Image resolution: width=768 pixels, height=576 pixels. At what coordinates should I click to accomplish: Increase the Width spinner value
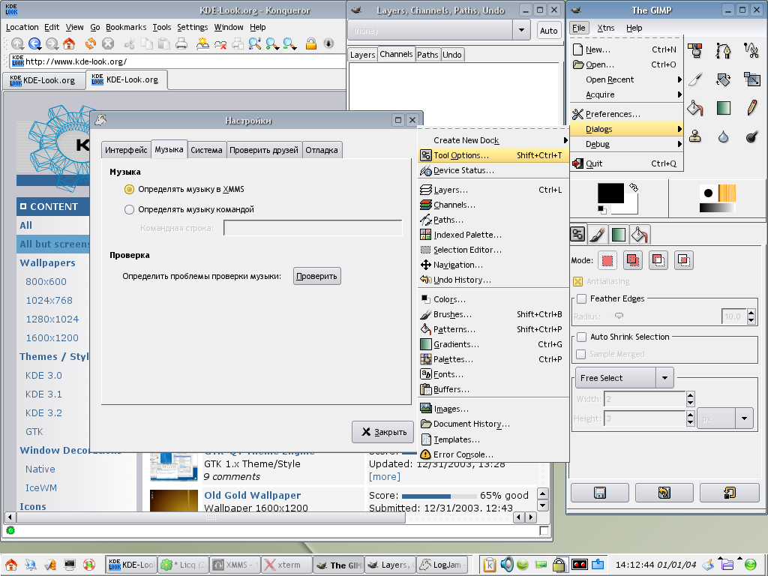point(691,395)
